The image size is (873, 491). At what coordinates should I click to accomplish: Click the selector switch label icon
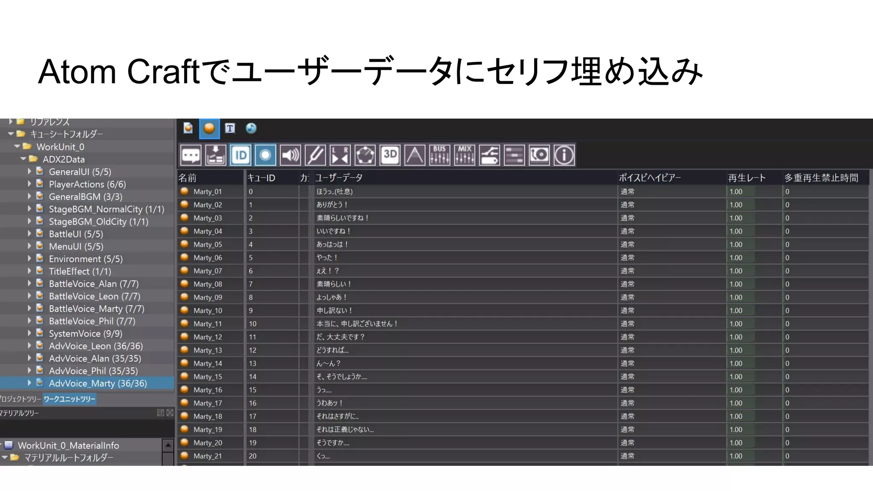click(489, 155)
